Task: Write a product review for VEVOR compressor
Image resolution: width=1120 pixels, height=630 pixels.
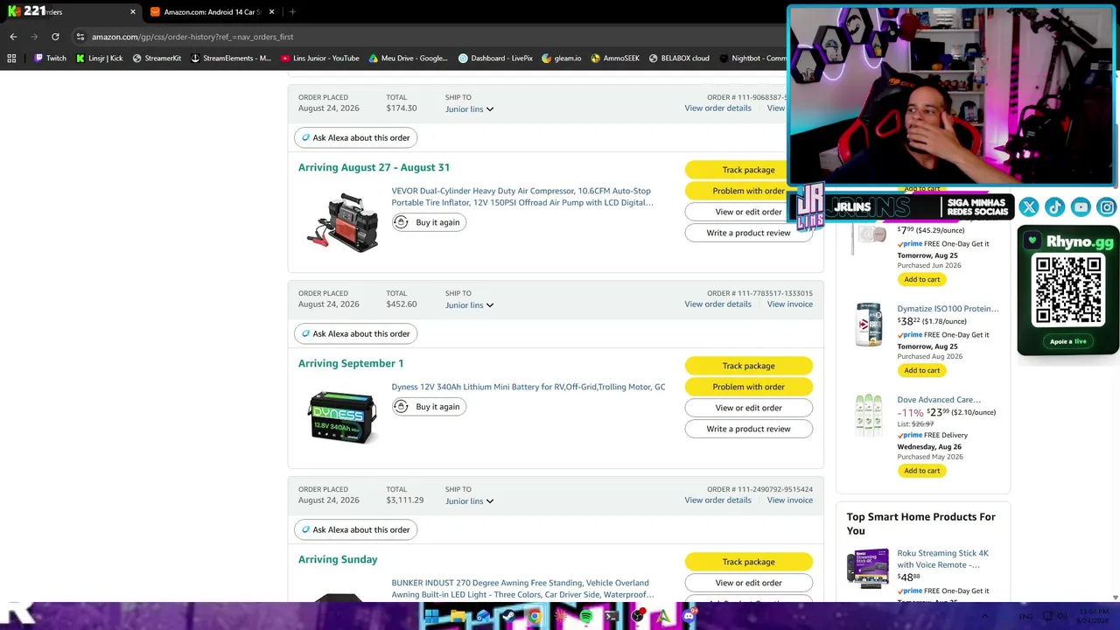Action: [x=748, y=233]
